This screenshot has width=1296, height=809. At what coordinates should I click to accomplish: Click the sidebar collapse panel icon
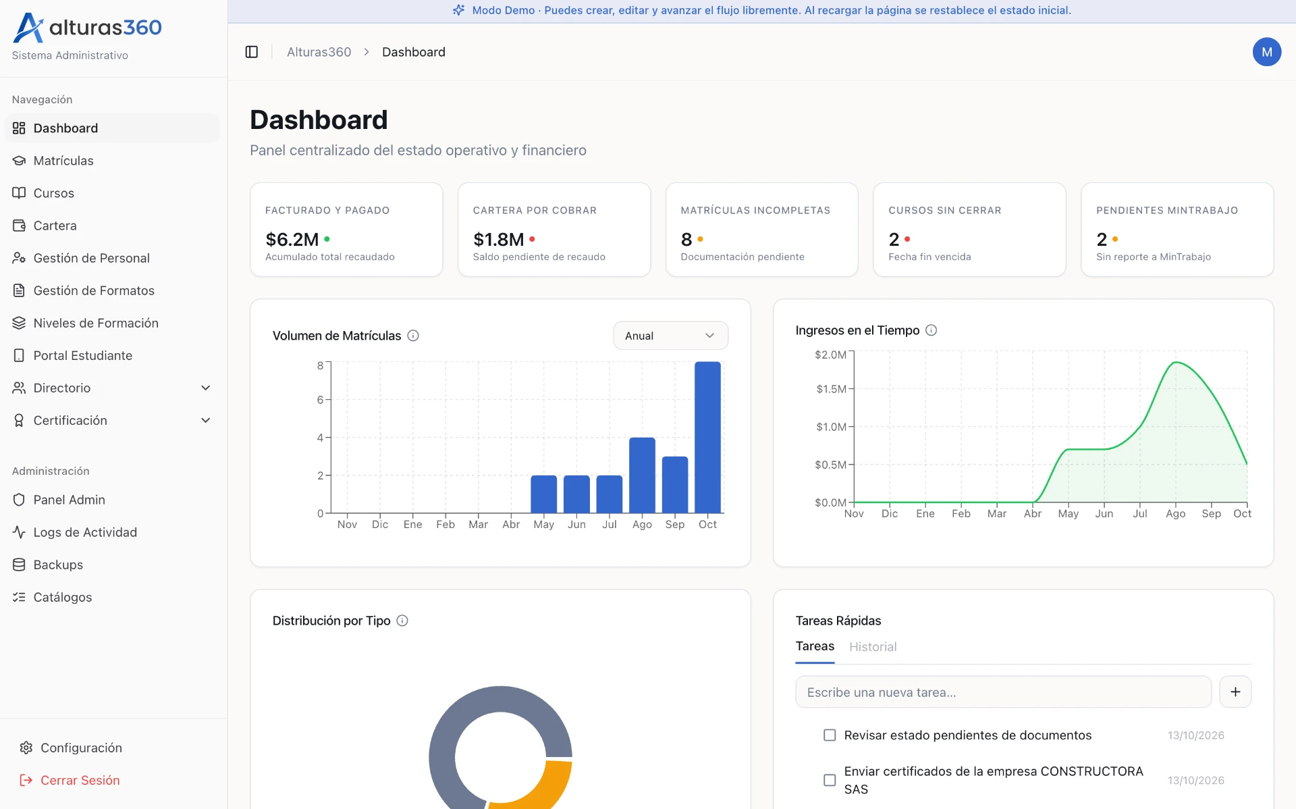tap(252, 52)
